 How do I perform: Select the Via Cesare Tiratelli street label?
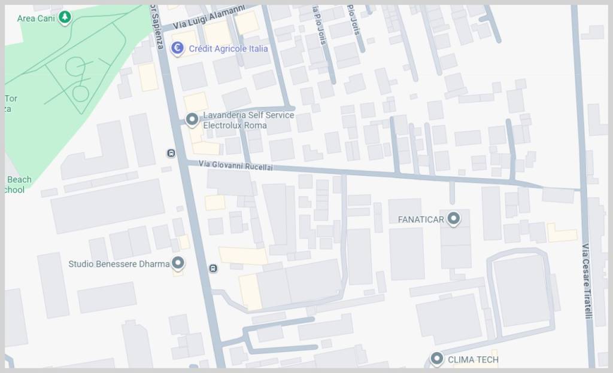(587, 281)
